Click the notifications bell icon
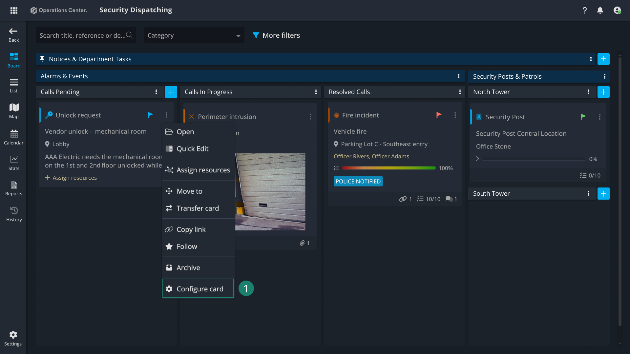 (600, 10)
